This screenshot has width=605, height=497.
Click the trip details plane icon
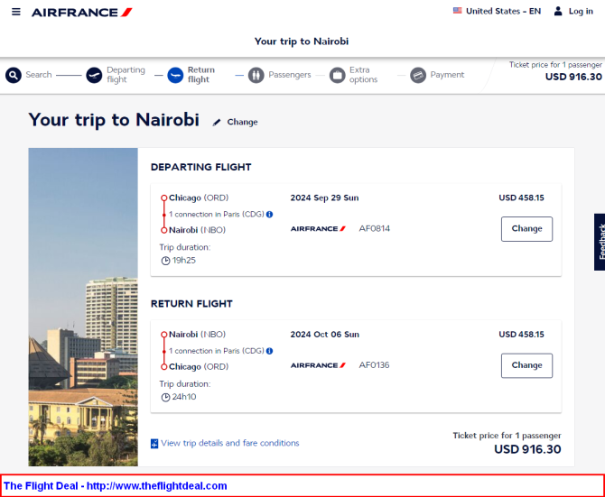[154, 444]
